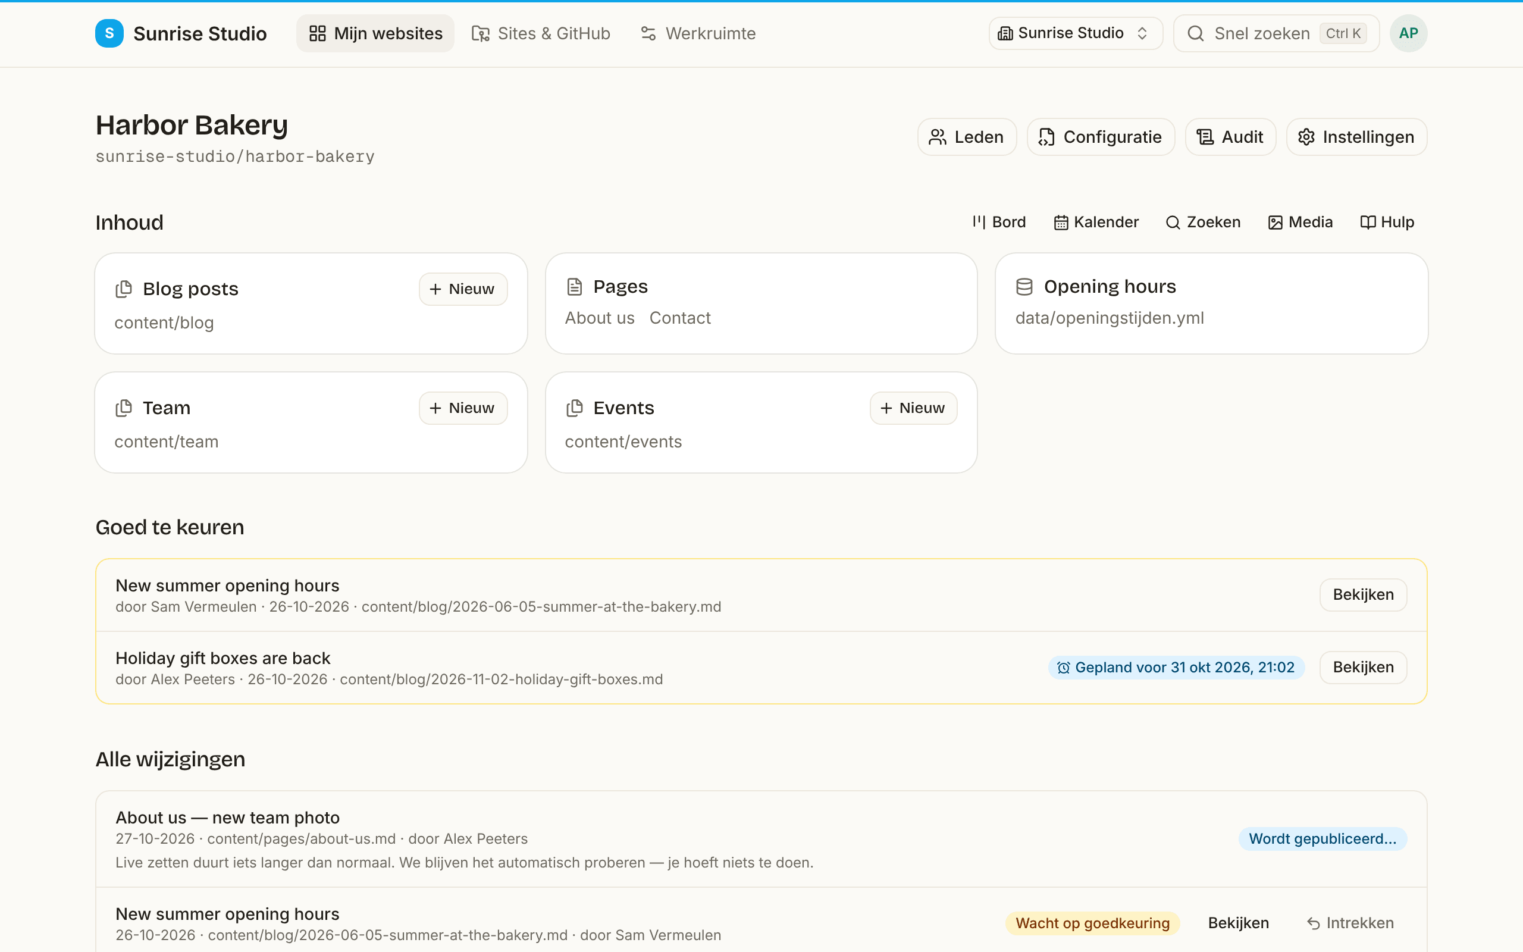Image resolution: width=1523 pixels, height=952 pixels.
Task: Click Bekijken in Alle wijzigingen list
Action: (x=1239, y=923)
